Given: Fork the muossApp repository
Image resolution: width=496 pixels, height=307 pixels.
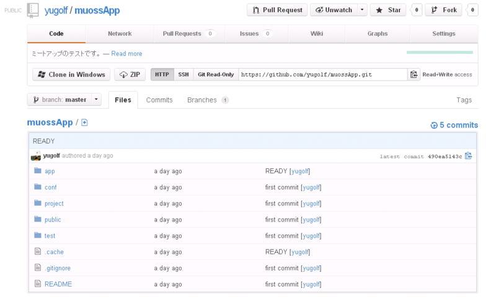Looking at the screenshot, I should [443, 10].
